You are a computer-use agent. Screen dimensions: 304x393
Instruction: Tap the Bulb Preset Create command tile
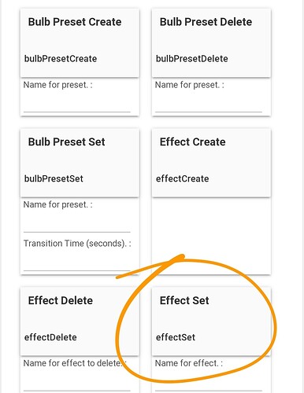pyautogui.click(x=80, y=43)
